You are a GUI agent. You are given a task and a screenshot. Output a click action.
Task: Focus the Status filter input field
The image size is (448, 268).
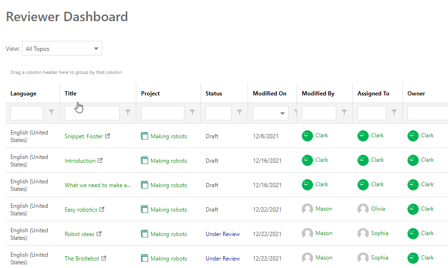[x=218, y=113]
